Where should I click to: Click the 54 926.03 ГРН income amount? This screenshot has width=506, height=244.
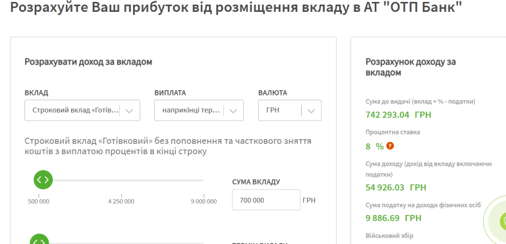click(395, 187)
